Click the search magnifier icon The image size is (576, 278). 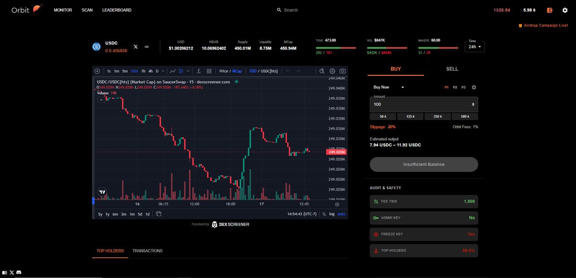[x=279, y=10]
